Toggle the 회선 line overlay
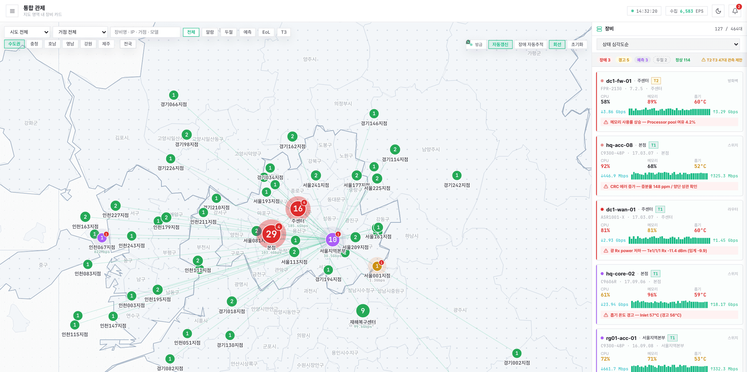This screenshot has height=372, width=747. pyautogui.click(x=557, y=44)
